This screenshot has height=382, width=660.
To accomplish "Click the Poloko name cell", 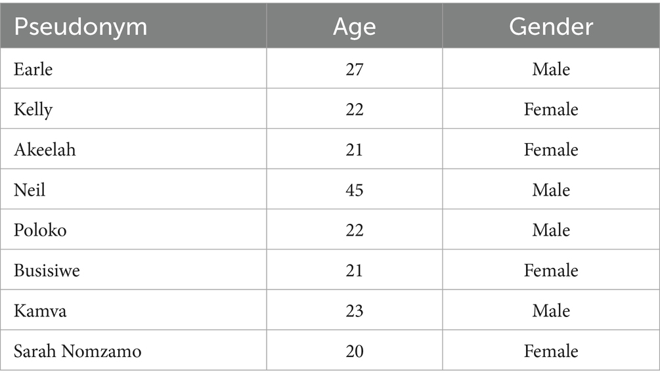I will [40, 230].
